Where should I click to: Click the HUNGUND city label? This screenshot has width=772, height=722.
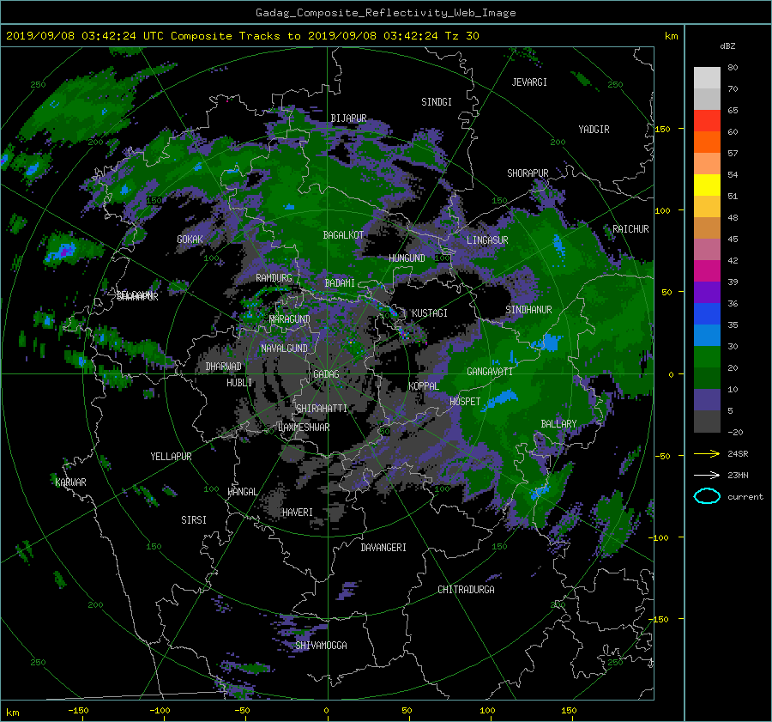pos(407,258)
